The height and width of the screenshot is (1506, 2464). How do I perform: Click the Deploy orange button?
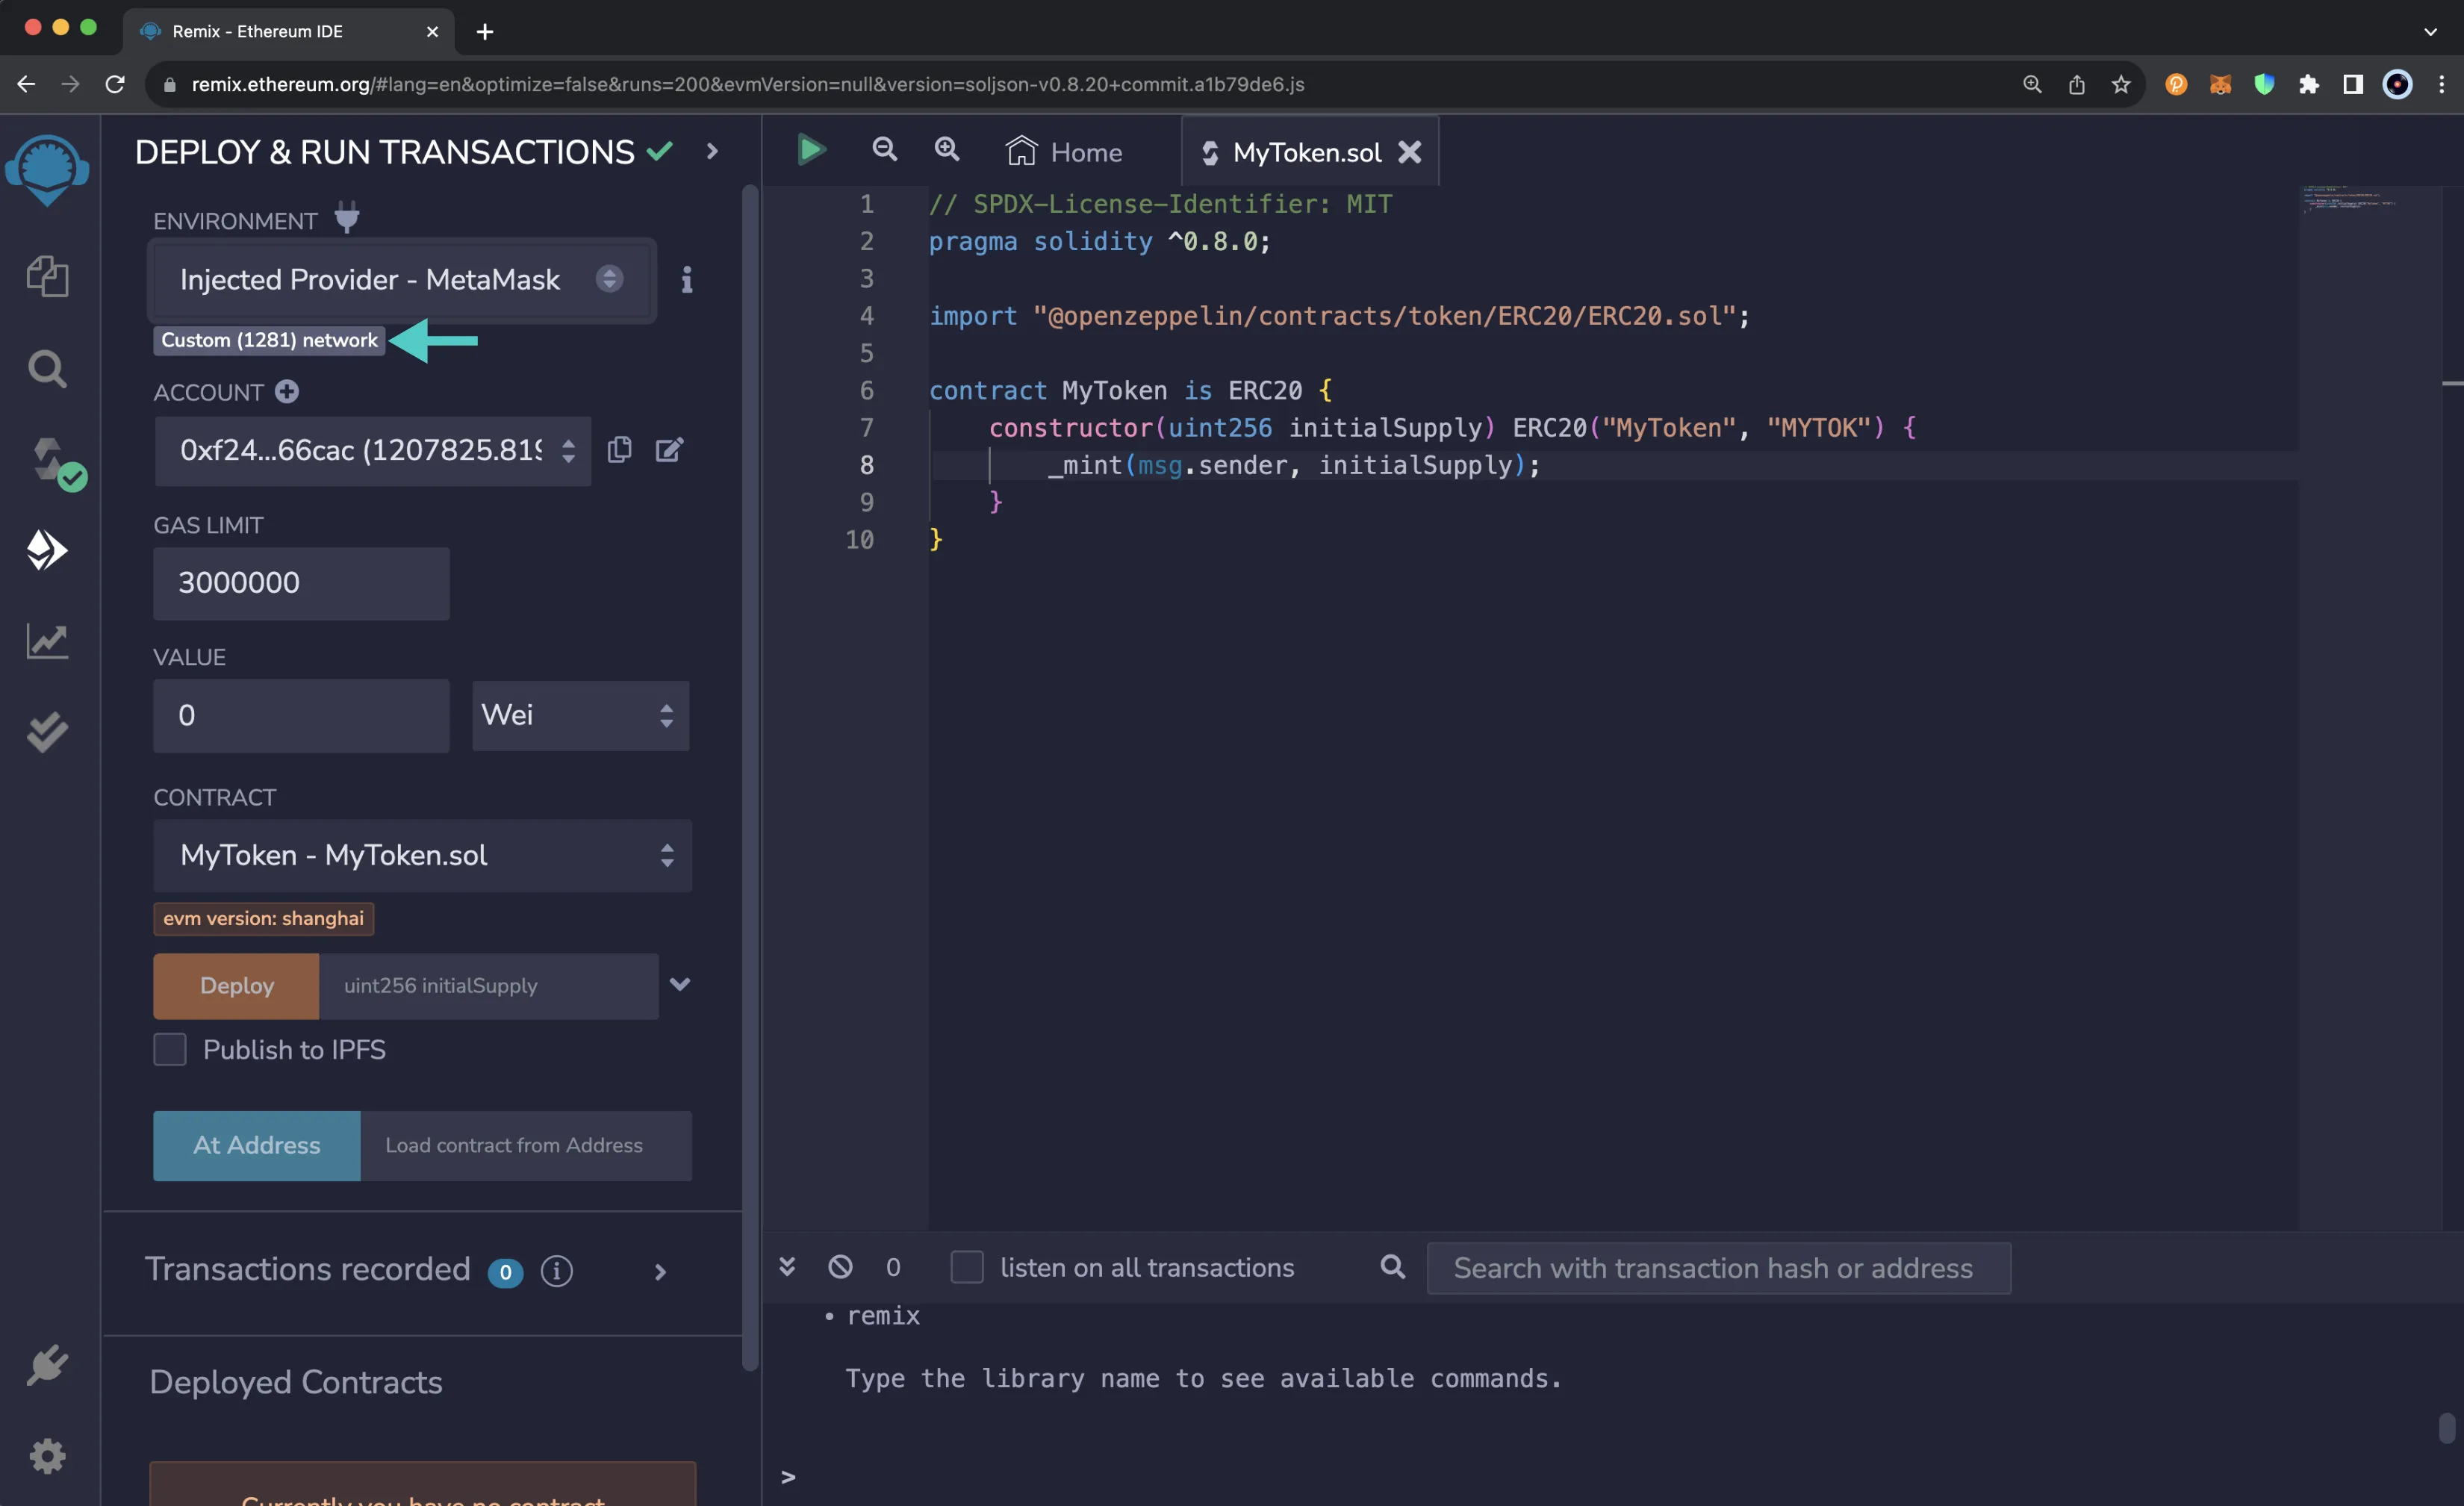pyautogui.click(x=236, y=983)
